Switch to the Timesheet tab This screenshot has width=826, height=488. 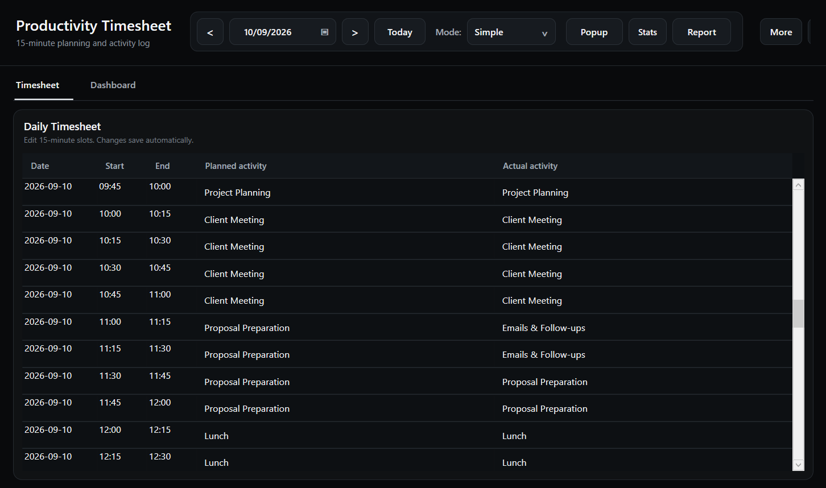click(x=38, y=85)
